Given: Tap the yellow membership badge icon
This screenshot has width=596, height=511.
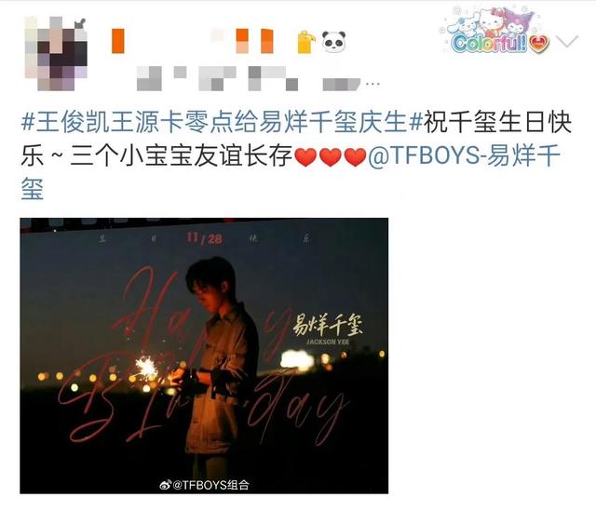Looking at the screenshot, I should pyautogui.click(x=306, y=41).
